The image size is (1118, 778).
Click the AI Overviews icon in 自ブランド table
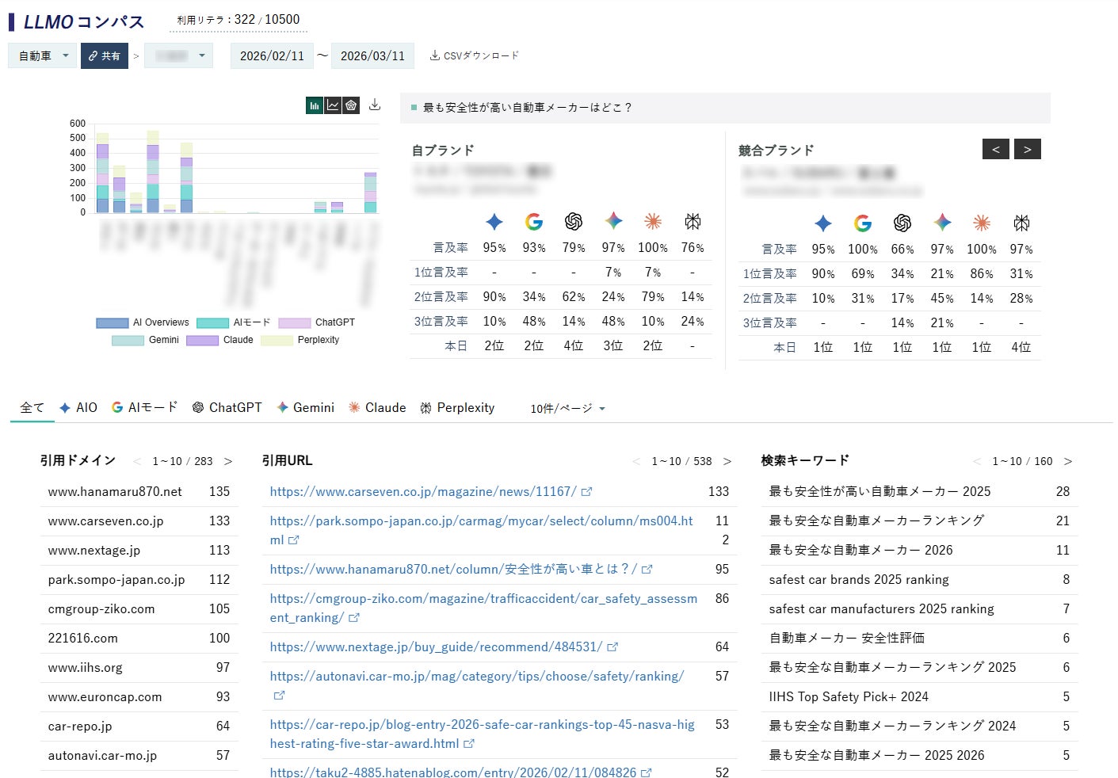494,222
